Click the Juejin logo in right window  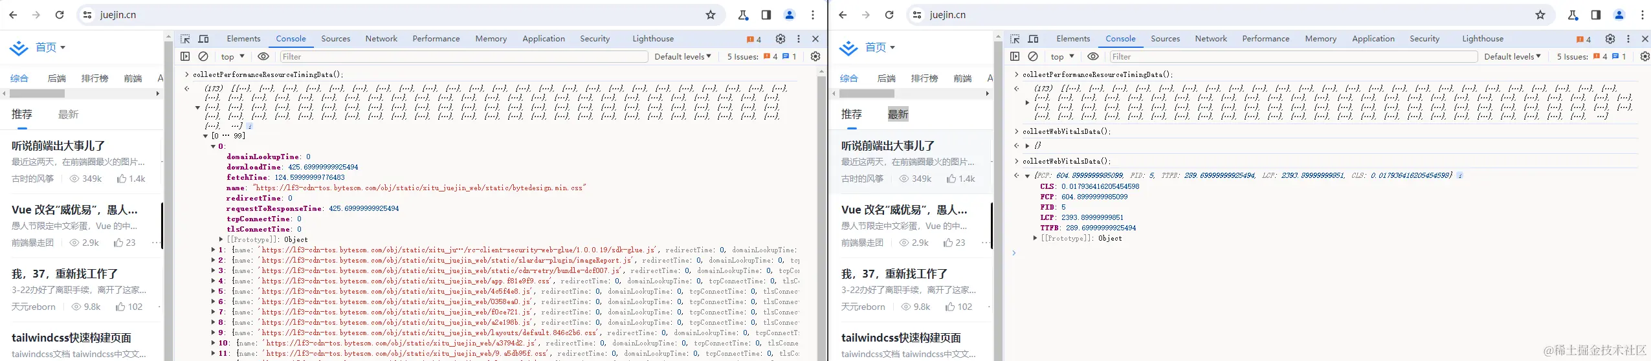coord(848,48)
